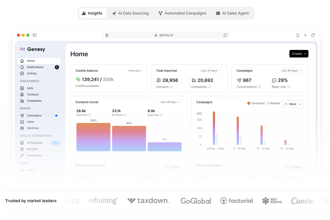Toggle the browser sidebar icon
Viewport: 330px width, 220px height.
[x=35, y=35]
